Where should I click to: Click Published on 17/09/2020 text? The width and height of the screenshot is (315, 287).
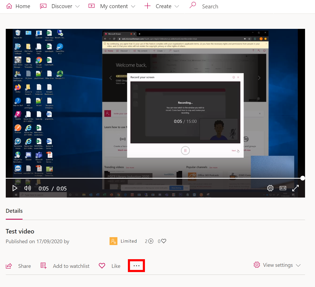[x=37, y=241]
